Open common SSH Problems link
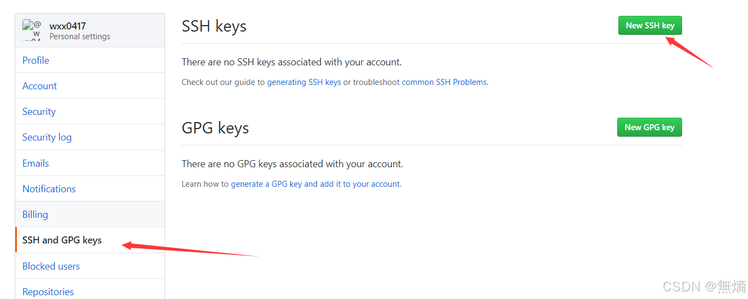The image size is (748, 299). click(444, 82)
